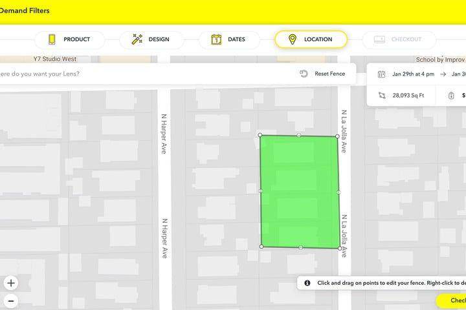Click the info icon in the fence hint
The image size is (466, 310).
307,283
